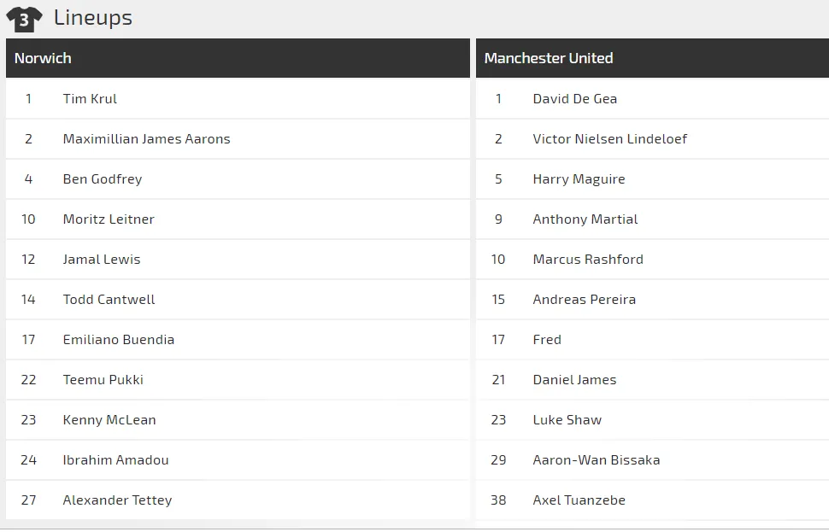Select the Norwich team header
Screen dimensions: 829x532
[x=43, y=58]
